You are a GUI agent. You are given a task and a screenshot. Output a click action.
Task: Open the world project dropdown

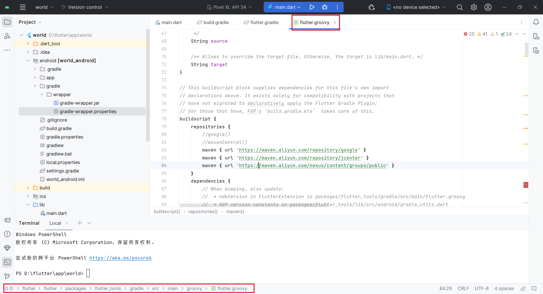coord(44,7)
